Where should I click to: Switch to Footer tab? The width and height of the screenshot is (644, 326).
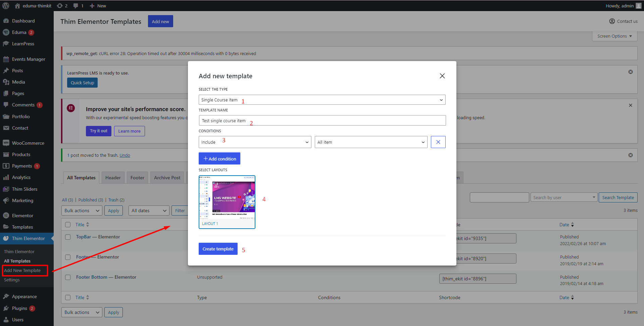137,178
